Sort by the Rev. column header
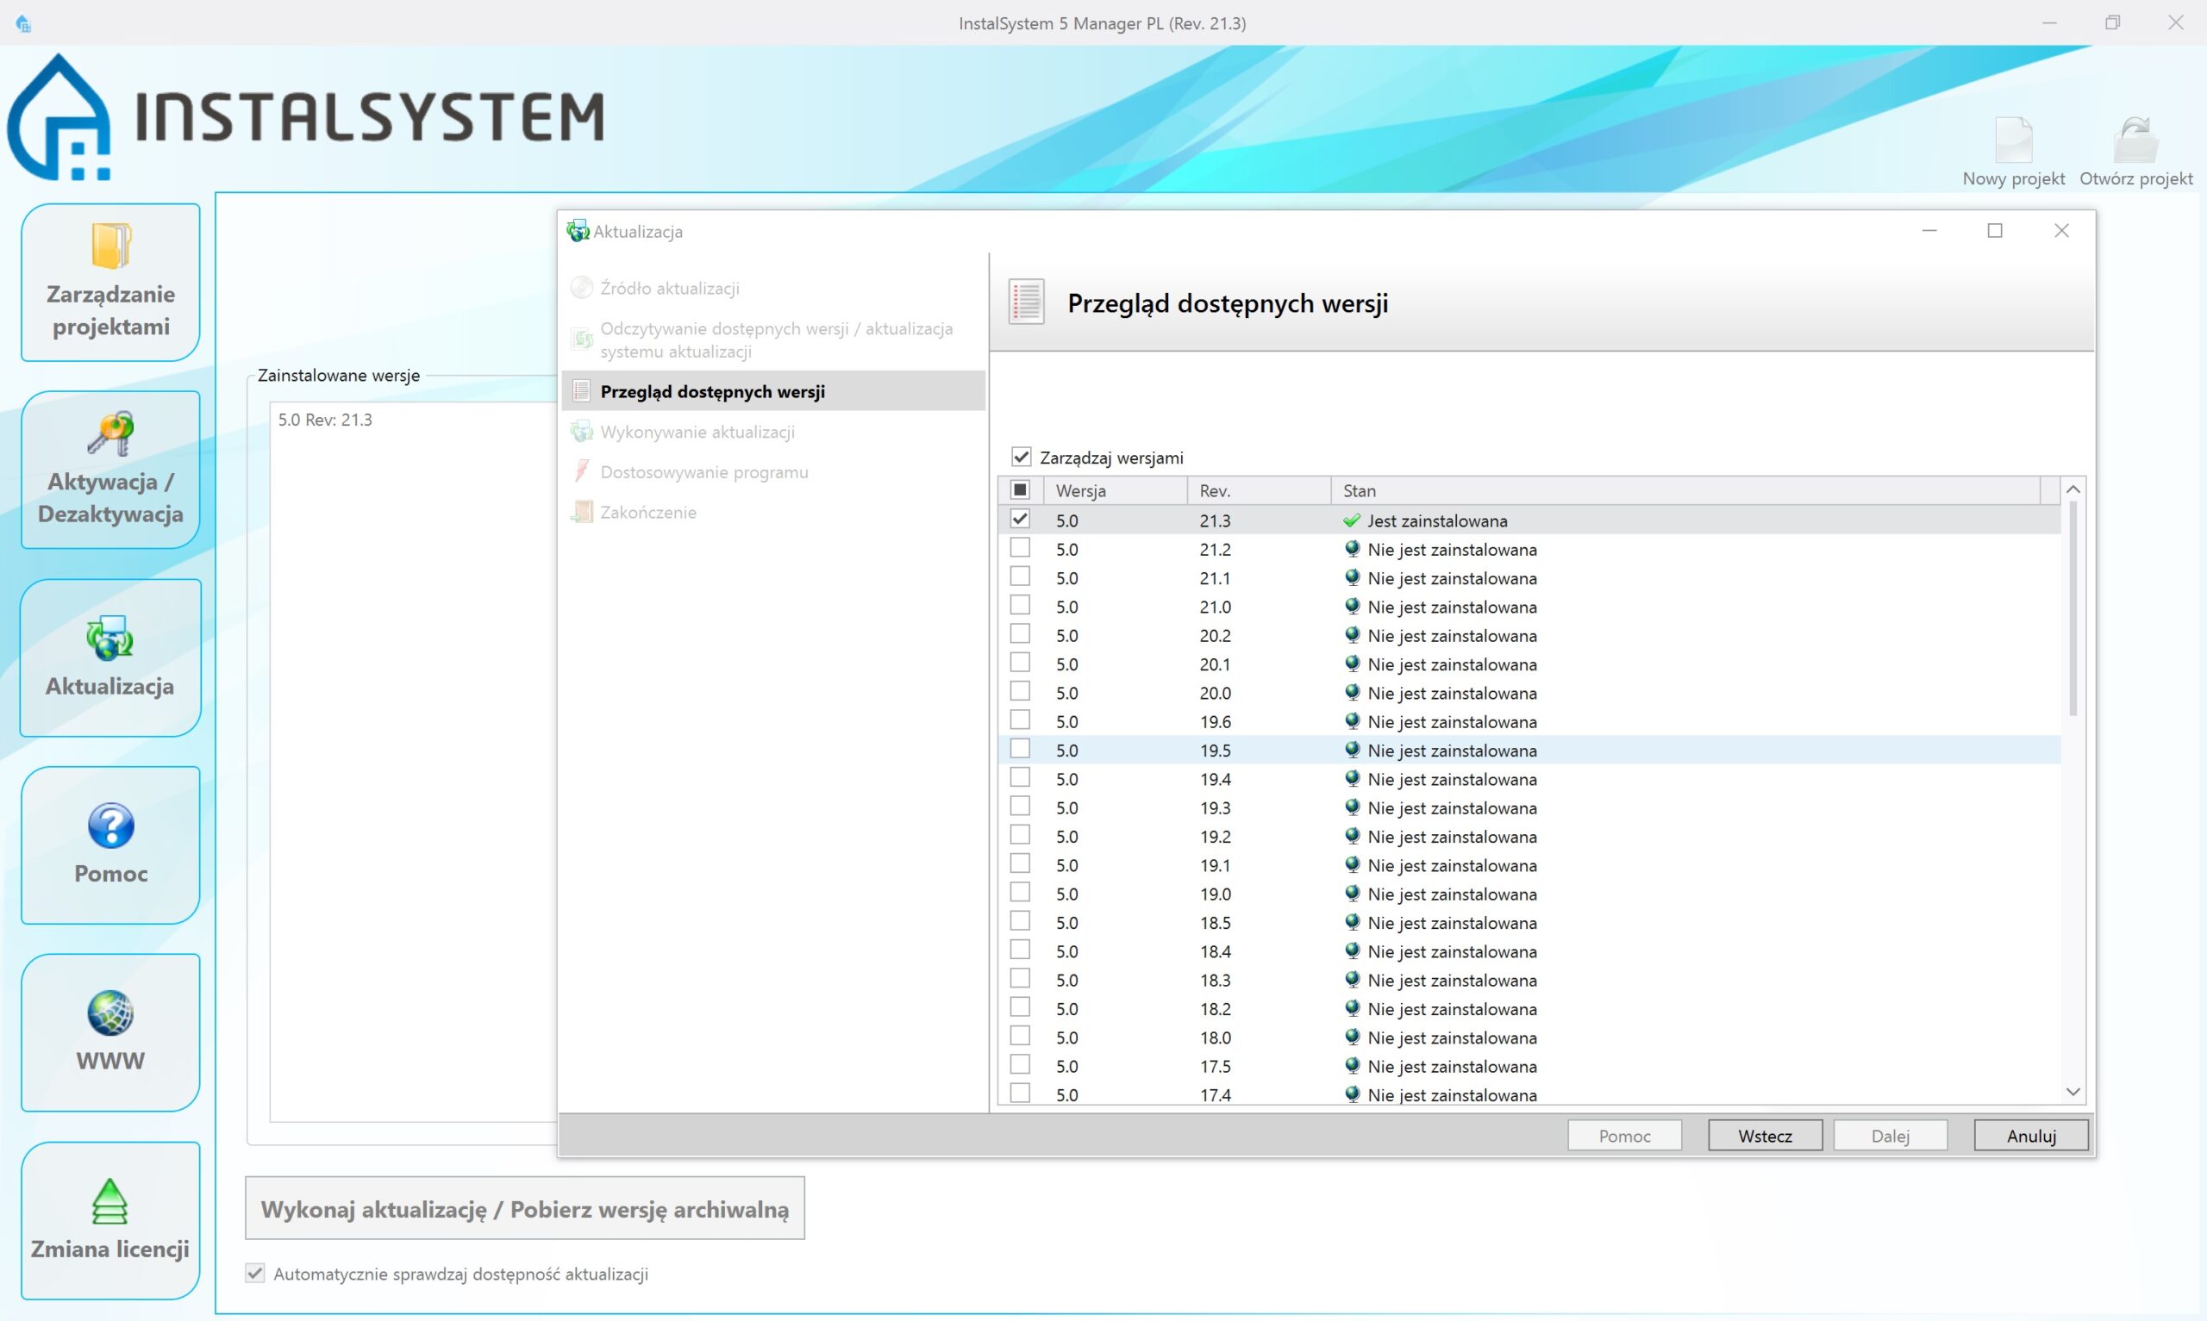 (1259, 490)
